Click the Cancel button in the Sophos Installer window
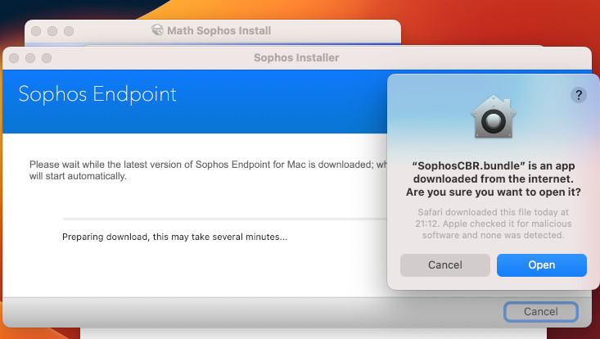The height and width of the screenshot is (339, 600). [541, 312]
